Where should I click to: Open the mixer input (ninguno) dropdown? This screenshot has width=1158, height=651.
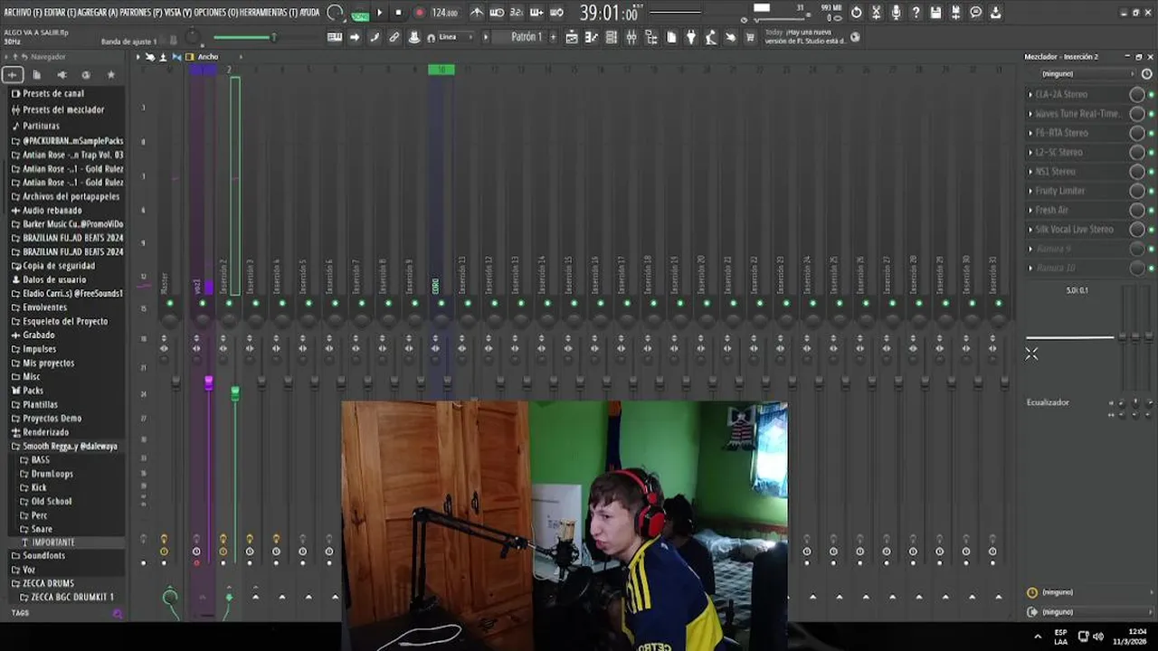1086,74
